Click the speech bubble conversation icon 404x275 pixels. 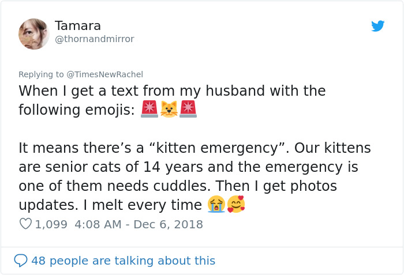click(21, 261)
